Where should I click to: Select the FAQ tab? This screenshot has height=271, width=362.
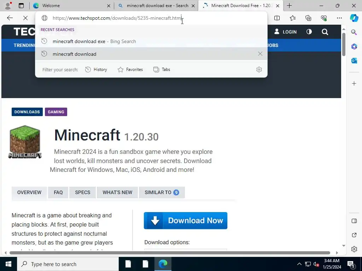pyautogui.click(x=58, y=192)
